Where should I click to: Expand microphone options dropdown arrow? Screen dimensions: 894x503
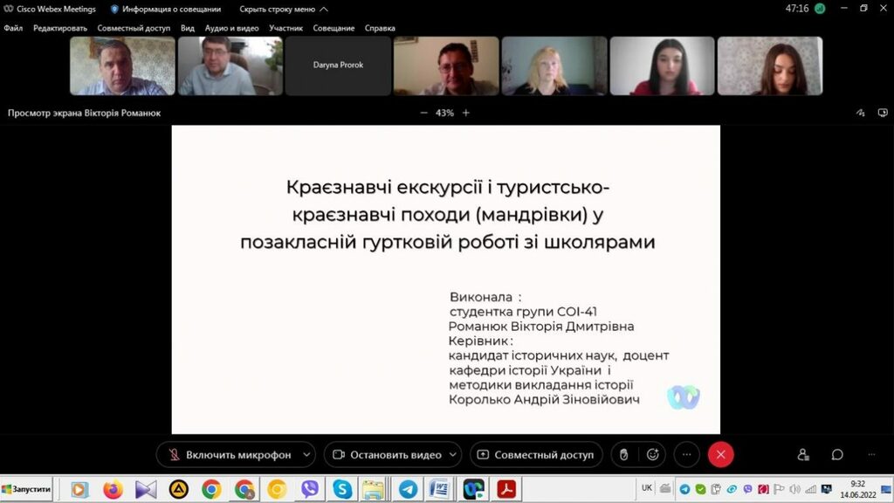(x=306, y=454)
